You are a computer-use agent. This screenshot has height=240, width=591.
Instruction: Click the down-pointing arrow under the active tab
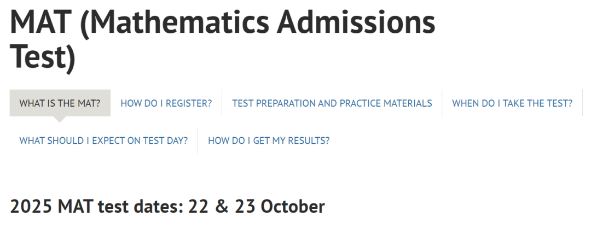(x=60, y=119)
